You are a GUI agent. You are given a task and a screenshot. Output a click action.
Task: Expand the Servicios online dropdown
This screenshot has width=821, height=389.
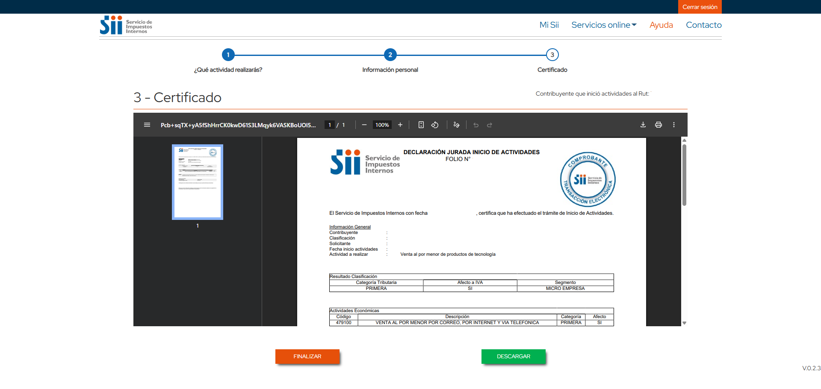[x=604, y=25]
